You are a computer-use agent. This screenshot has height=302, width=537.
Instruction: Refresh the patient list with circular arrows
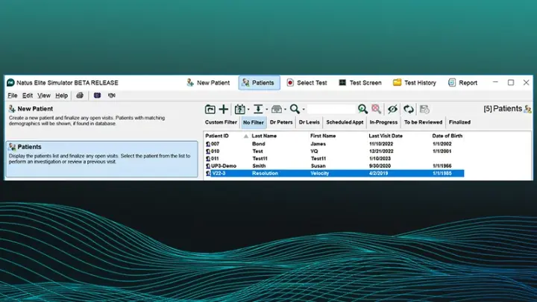pyautogui.click(x=408, y=109)
